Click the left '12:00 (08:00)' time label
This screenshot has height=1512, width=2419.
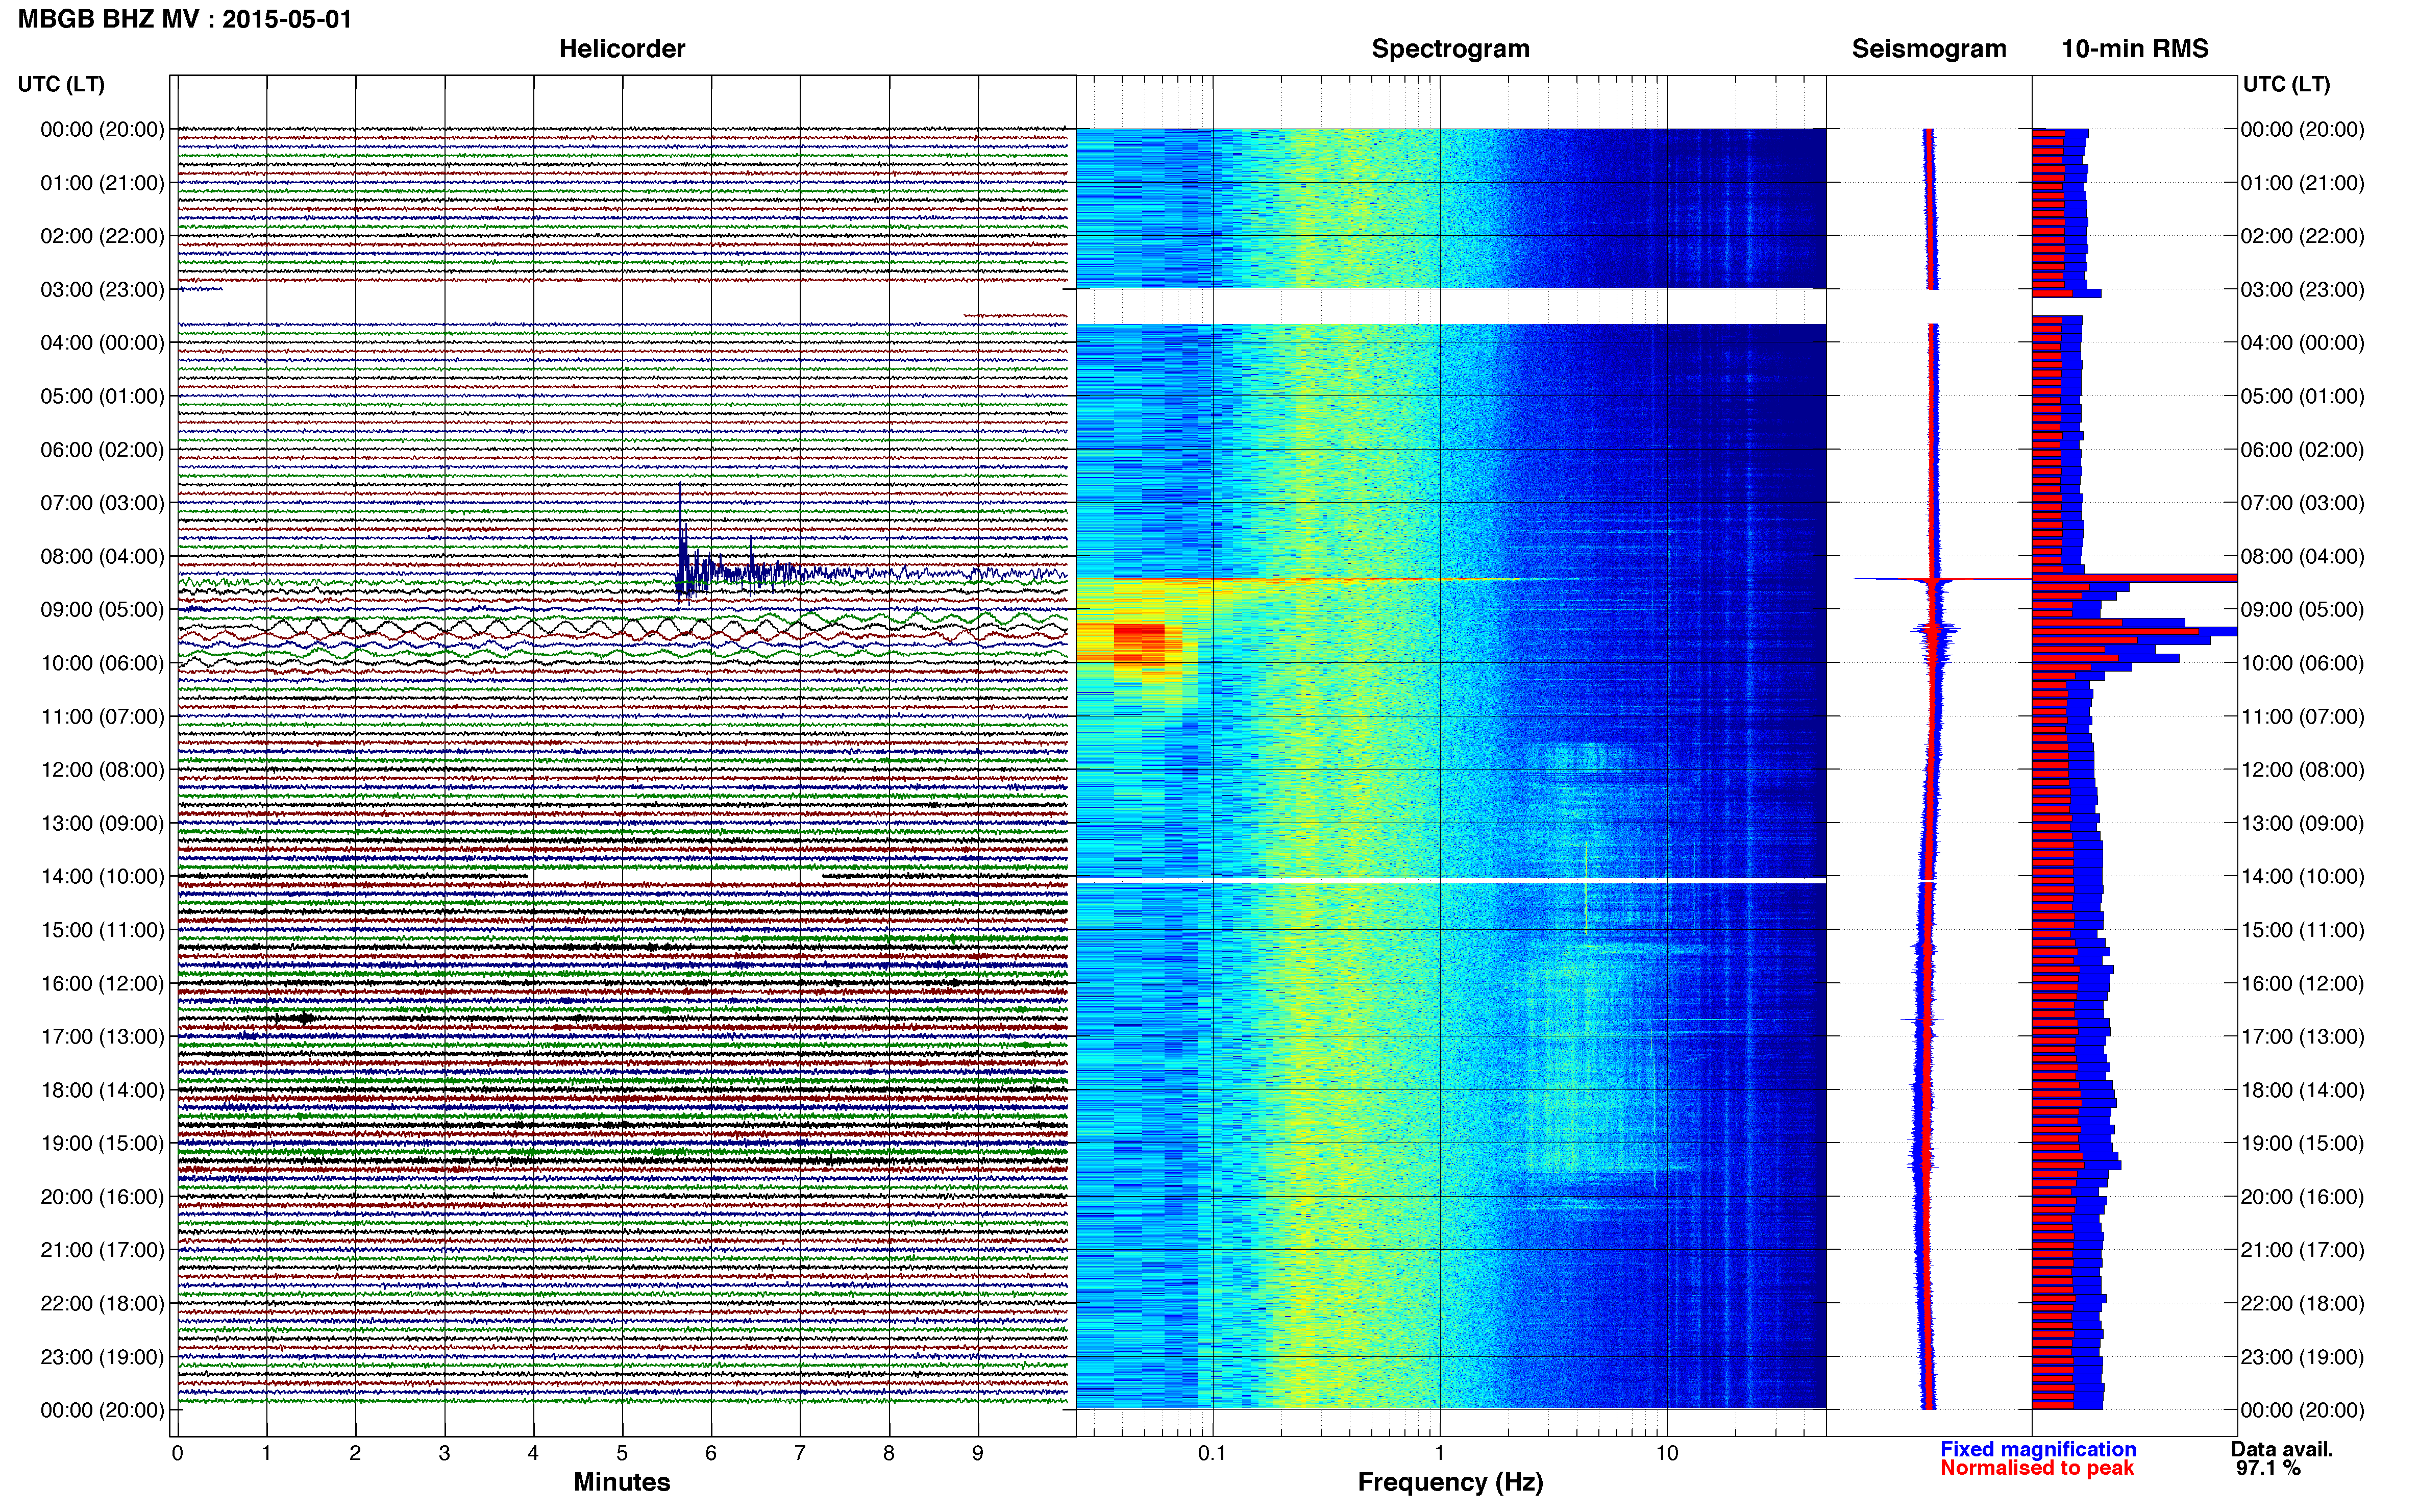click(x=102, y=769)
